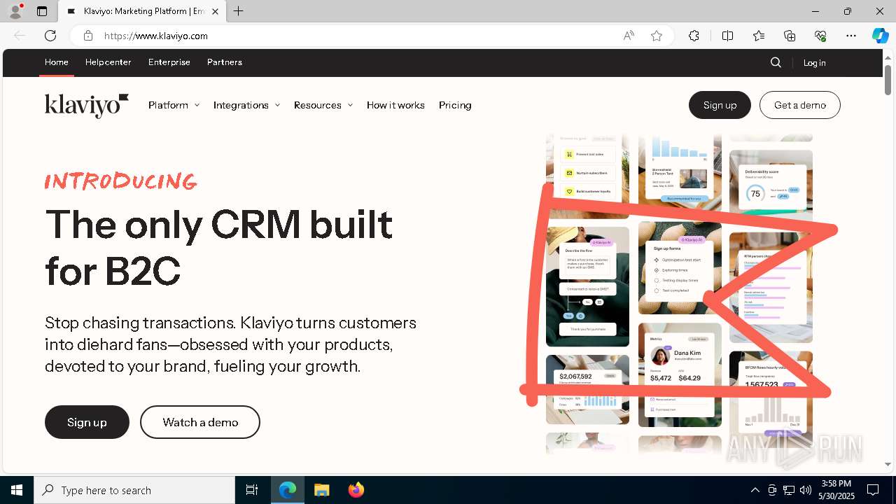The width and height of the screenshot is (896, 504).
Task: Open the Extensions puzzle icon
Action: (x=694, y=36)
